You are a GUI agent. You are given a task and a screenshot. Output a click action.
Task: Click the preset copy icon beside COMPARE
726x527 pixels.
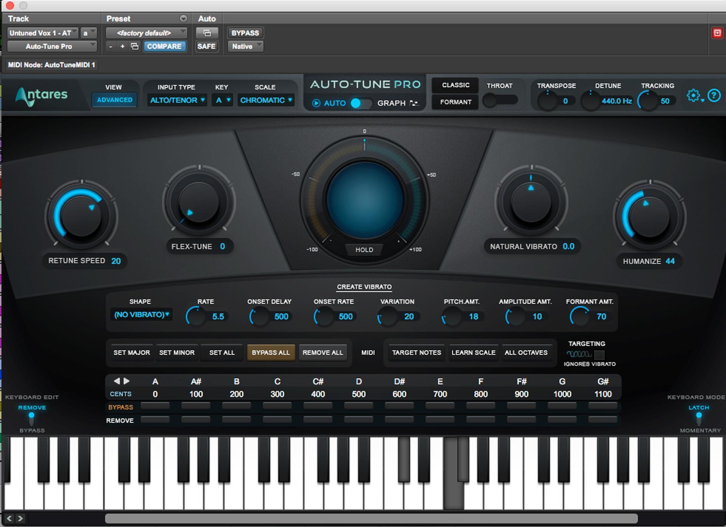click(135, 46)
